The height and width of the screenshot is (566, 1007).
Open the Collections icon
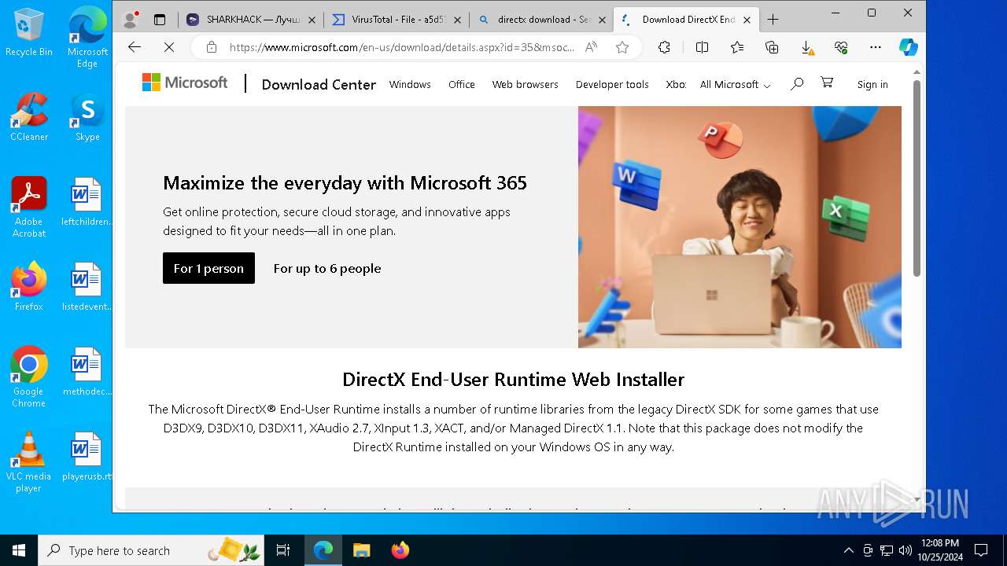772,47
